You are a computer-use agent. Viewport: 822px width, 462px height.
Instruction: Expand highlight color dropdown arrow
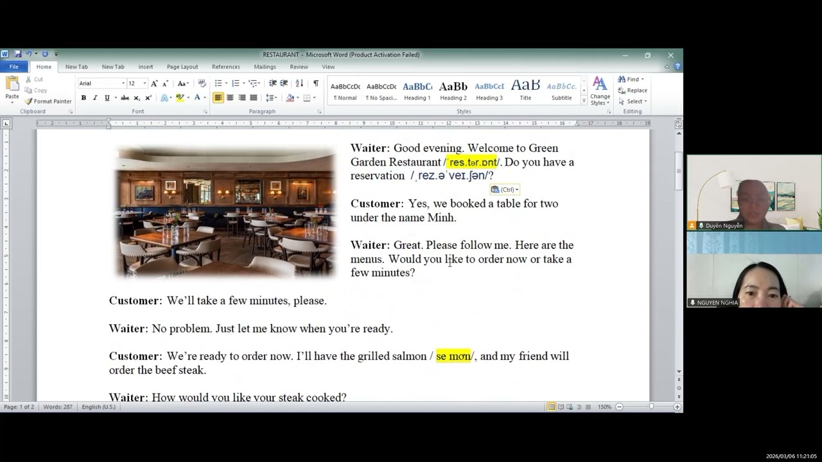[x=188, y=98]
